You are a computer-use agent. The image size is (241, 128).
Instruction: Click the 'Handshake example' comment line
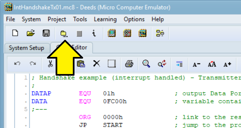(136, 78)
